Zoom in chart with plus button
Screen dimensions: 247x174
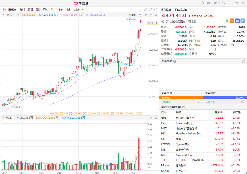point(146,15)
